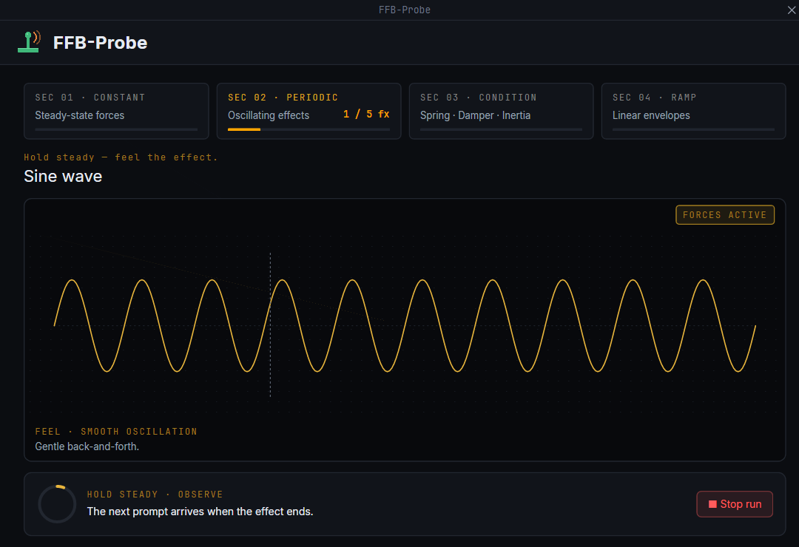This screenshot has width=799, height=547.
Task: Click "Hold steady — feel the effect." text
Action: (x=121, y=157)
